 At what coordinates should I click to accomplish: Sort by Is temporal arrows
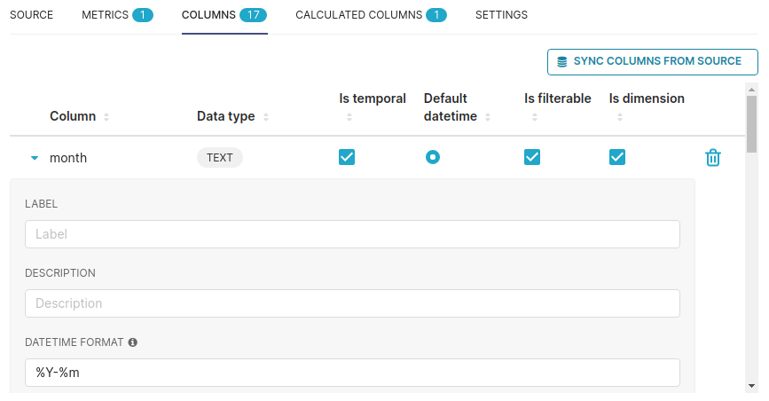(x=349, y=117)
